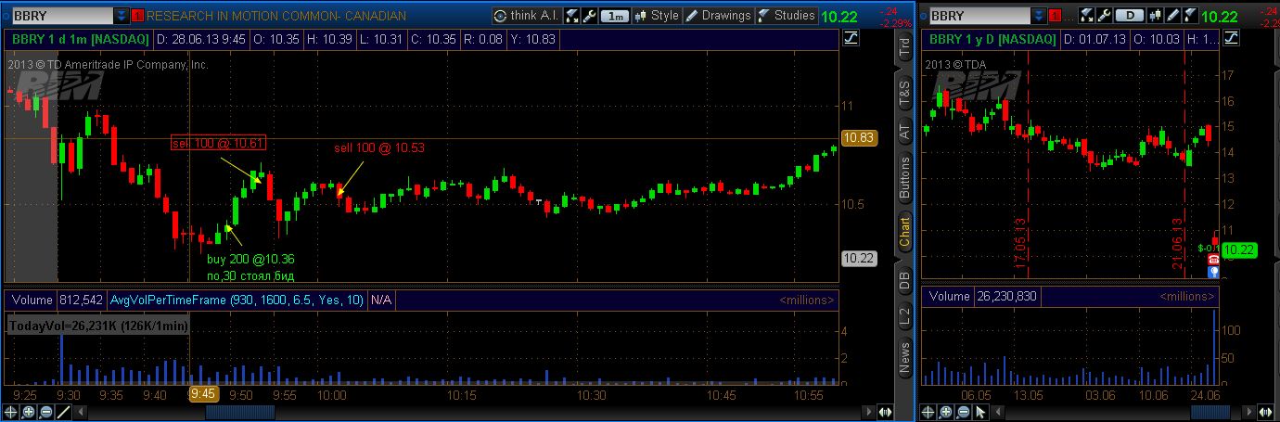This screenshot has width=1280, height=422.
Task: Click left scroll arrow of right chart
Action: tap(1000, 412)
